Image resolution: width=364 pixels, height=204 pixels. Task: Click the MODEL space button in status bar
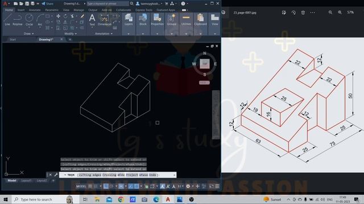coord(81,186)
